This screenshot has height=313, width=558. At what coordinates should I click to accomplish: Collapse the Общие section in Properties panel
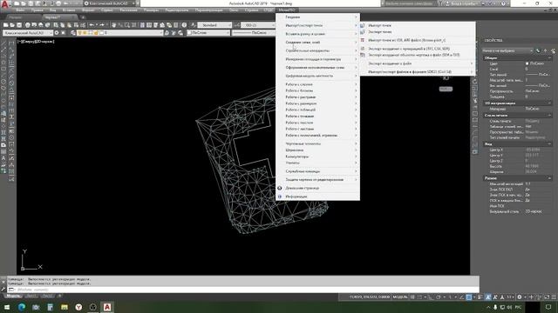pyautogui.click(x=549, y=58)
